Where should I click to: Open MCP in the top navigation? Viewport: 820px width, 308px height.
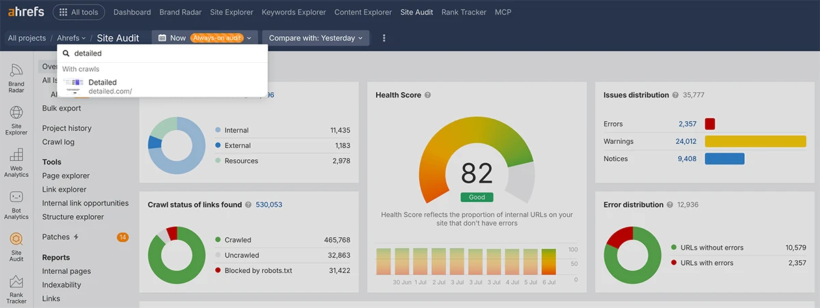coord(502,12)
